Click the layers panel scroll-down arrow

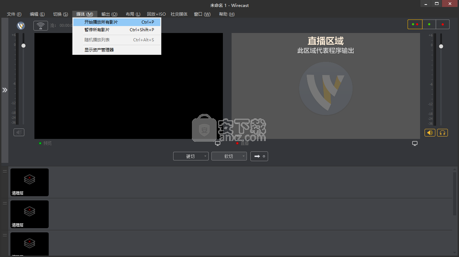(x=454, y=252)
